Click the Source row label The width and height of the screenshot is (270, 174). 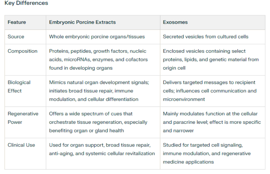[16, 37]
